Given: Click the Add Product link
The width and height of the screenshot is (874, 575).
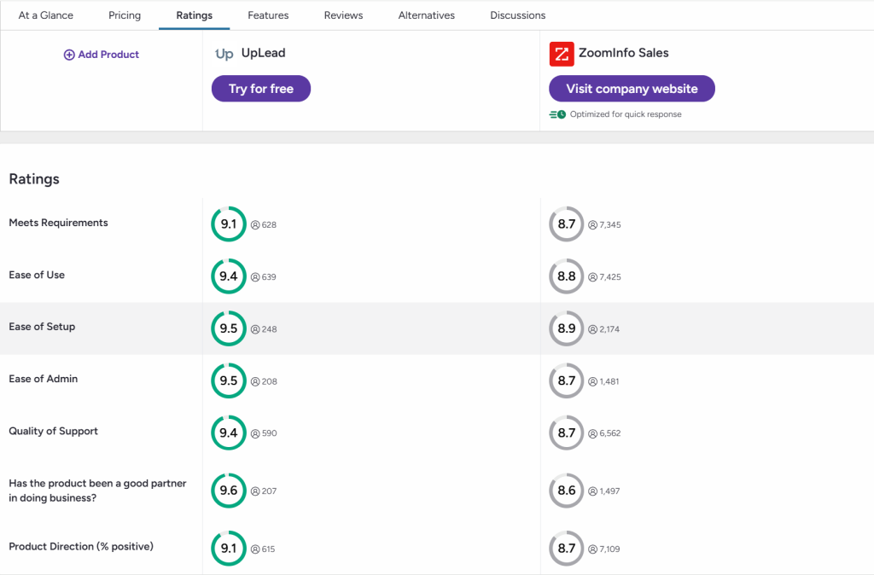Looking at the screenshot, I should [108, 55].
